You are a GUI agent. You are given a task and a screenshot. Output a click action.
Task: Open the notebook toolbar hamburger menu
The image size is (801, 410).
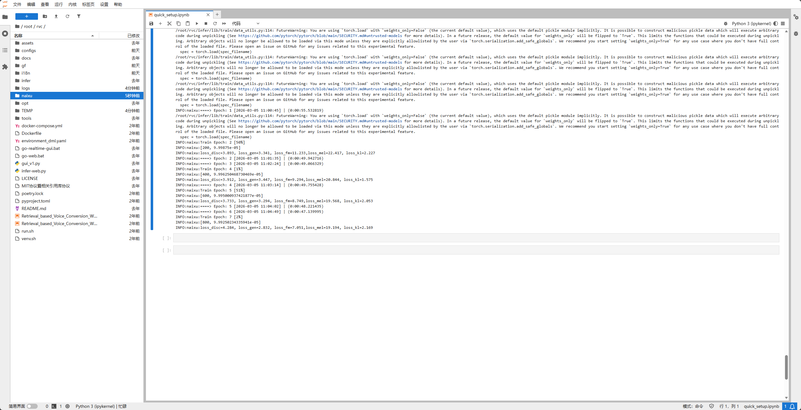pos(783,24)
